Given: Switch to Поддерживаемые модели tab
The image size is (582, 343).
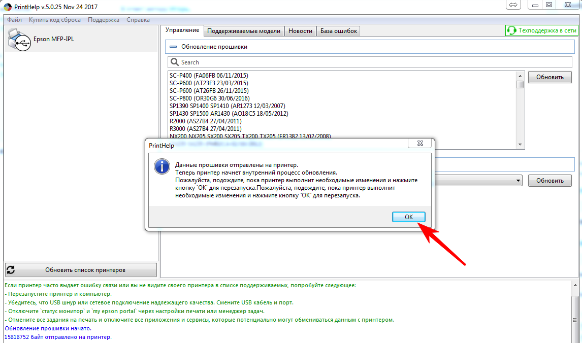Looking at the screenshot, I should click(244, 31).
